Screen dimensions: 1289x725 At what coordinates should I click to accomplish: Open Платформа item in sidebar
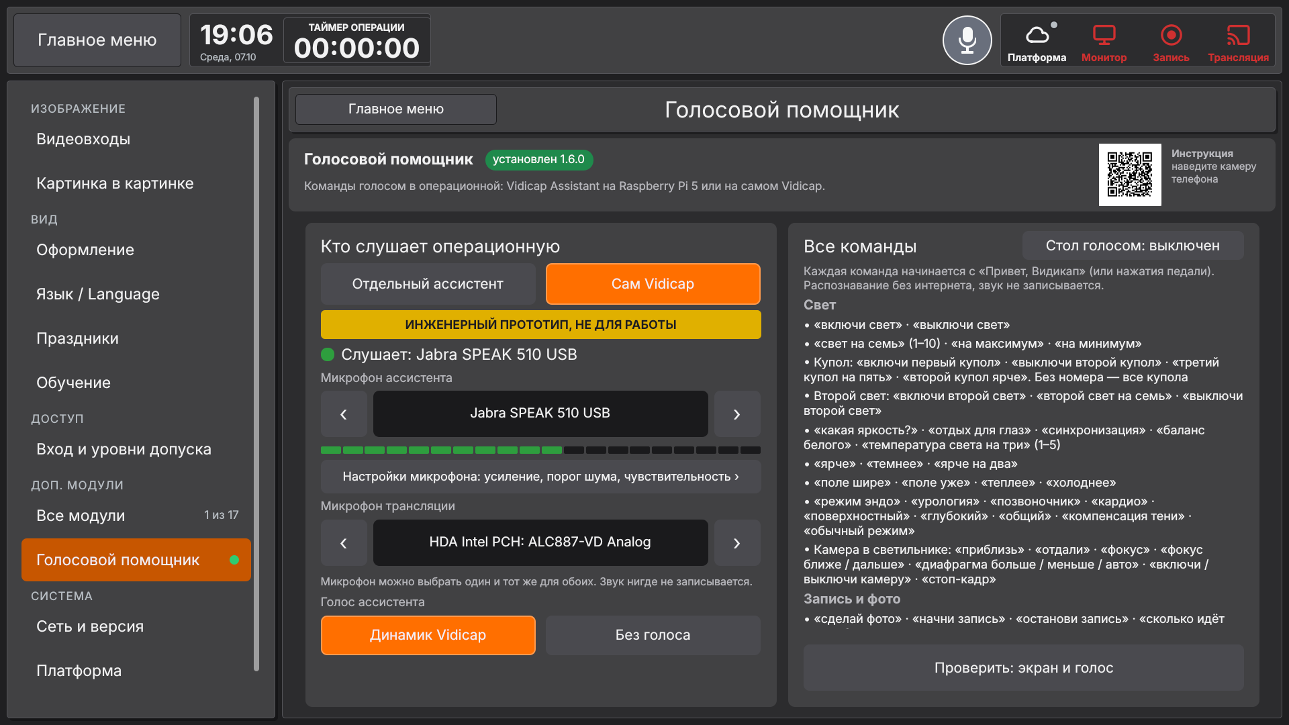coord(136,671)
